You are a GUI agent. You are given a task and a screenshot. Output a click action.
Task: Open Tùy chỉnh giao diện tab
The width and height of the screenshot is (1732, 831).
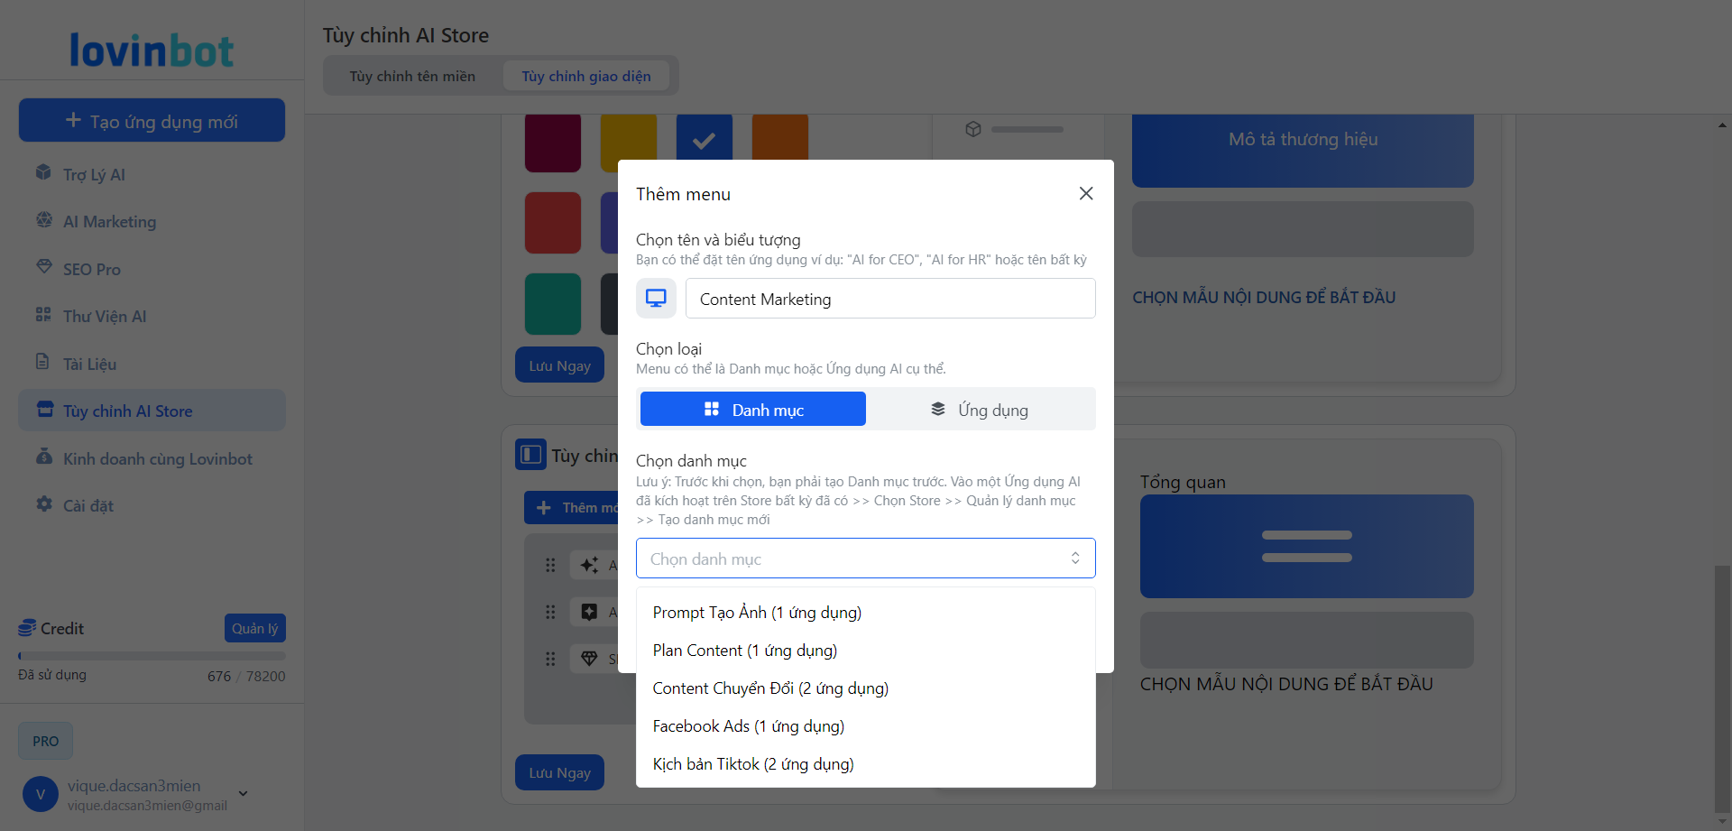point(585,77)
